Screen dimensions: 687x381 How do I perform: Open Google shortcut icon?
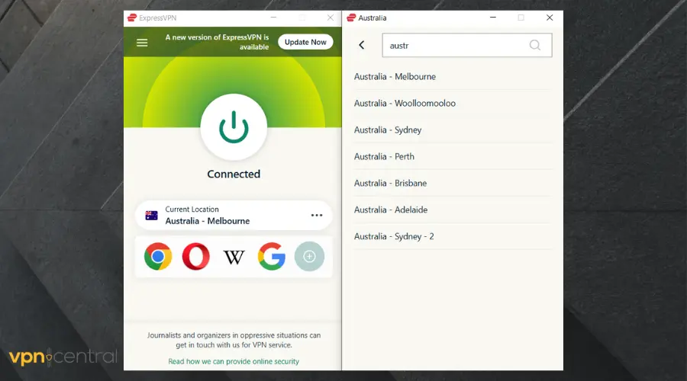pos(272,256)
